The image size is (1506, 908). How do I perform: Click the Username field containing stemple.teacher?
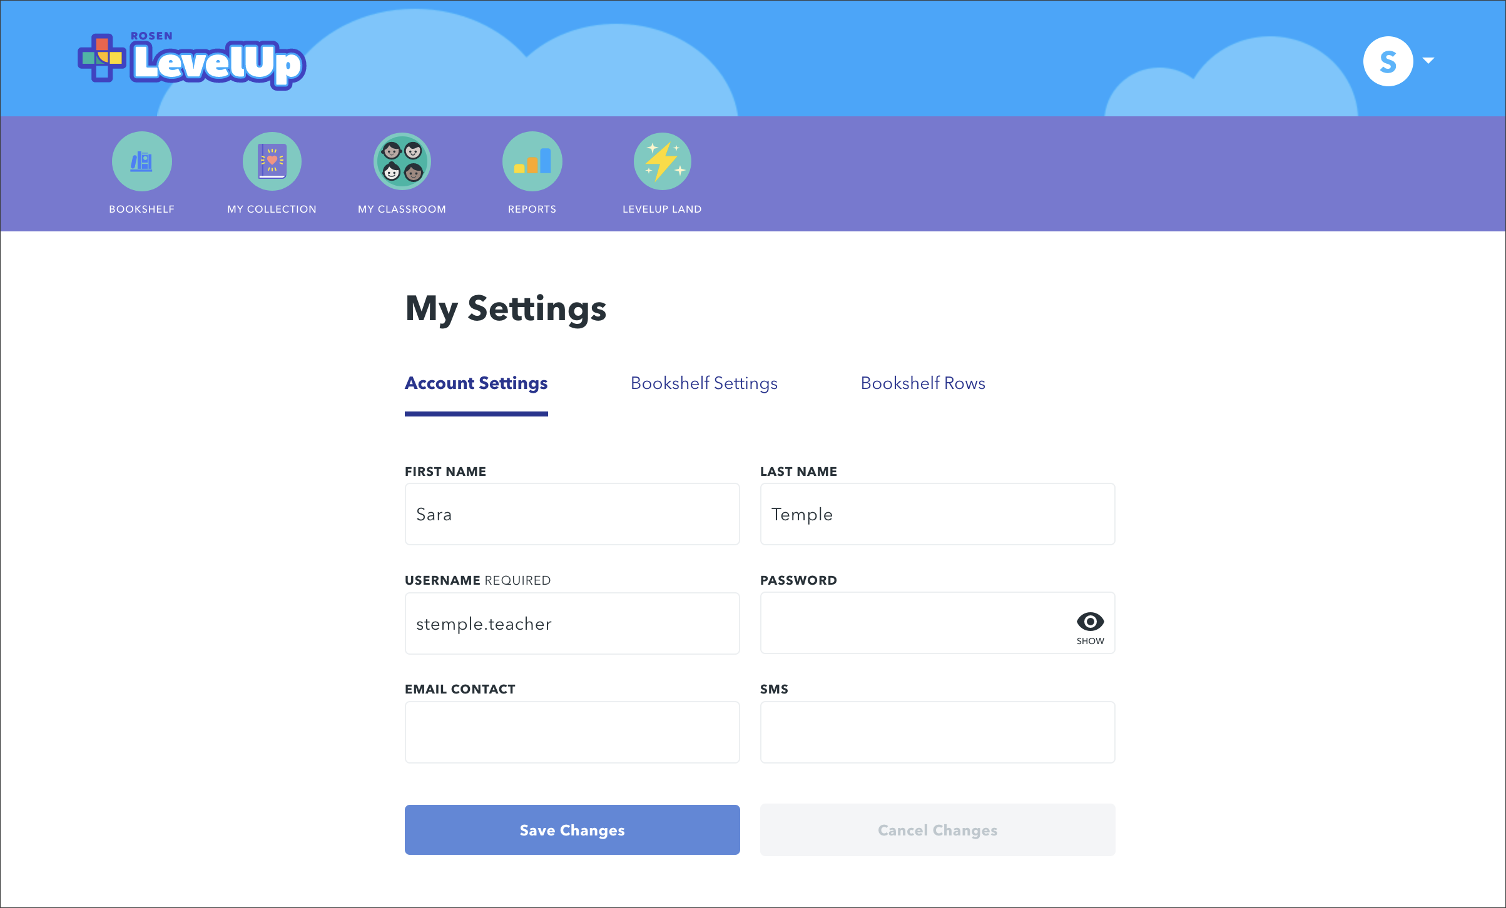571,623
